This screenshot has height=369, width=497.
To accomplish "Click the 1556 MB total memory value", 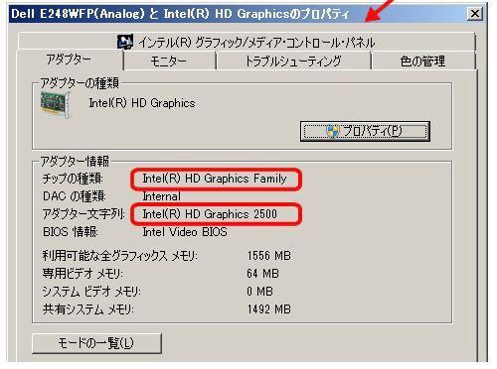I will (x=268, y=256).
